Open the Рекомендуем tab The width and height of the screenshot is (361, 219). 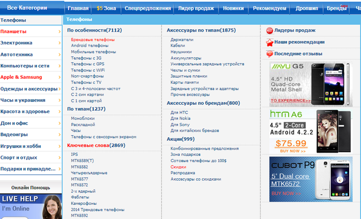pyautogui.click(x=270, y=8)
